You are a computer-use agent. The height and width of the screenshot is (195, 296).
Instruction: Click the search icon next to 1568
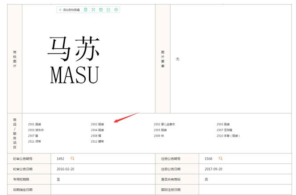(221, 158)
